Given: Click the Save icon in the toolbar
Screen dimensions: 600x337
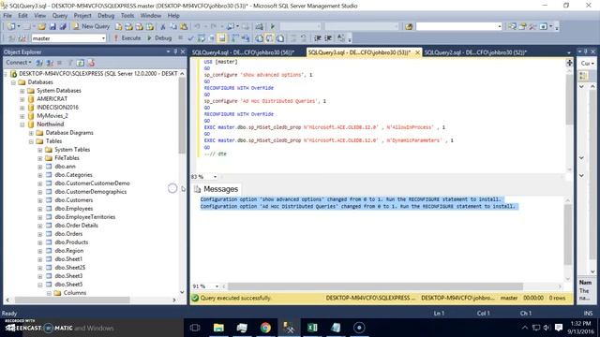Looking at the screenshot, I should [x=52, y=26].
